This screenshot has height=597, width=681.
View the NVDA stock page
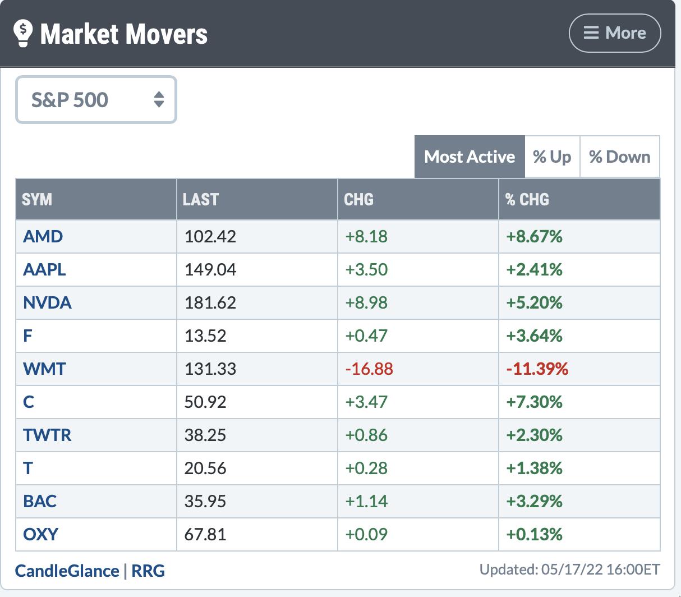click(47, 302)
